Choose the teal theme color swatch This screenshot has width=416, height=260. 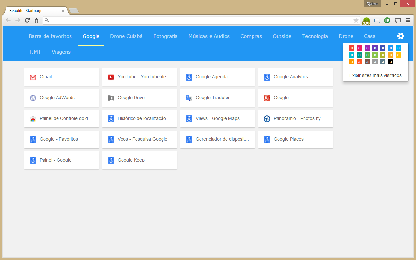359,55
